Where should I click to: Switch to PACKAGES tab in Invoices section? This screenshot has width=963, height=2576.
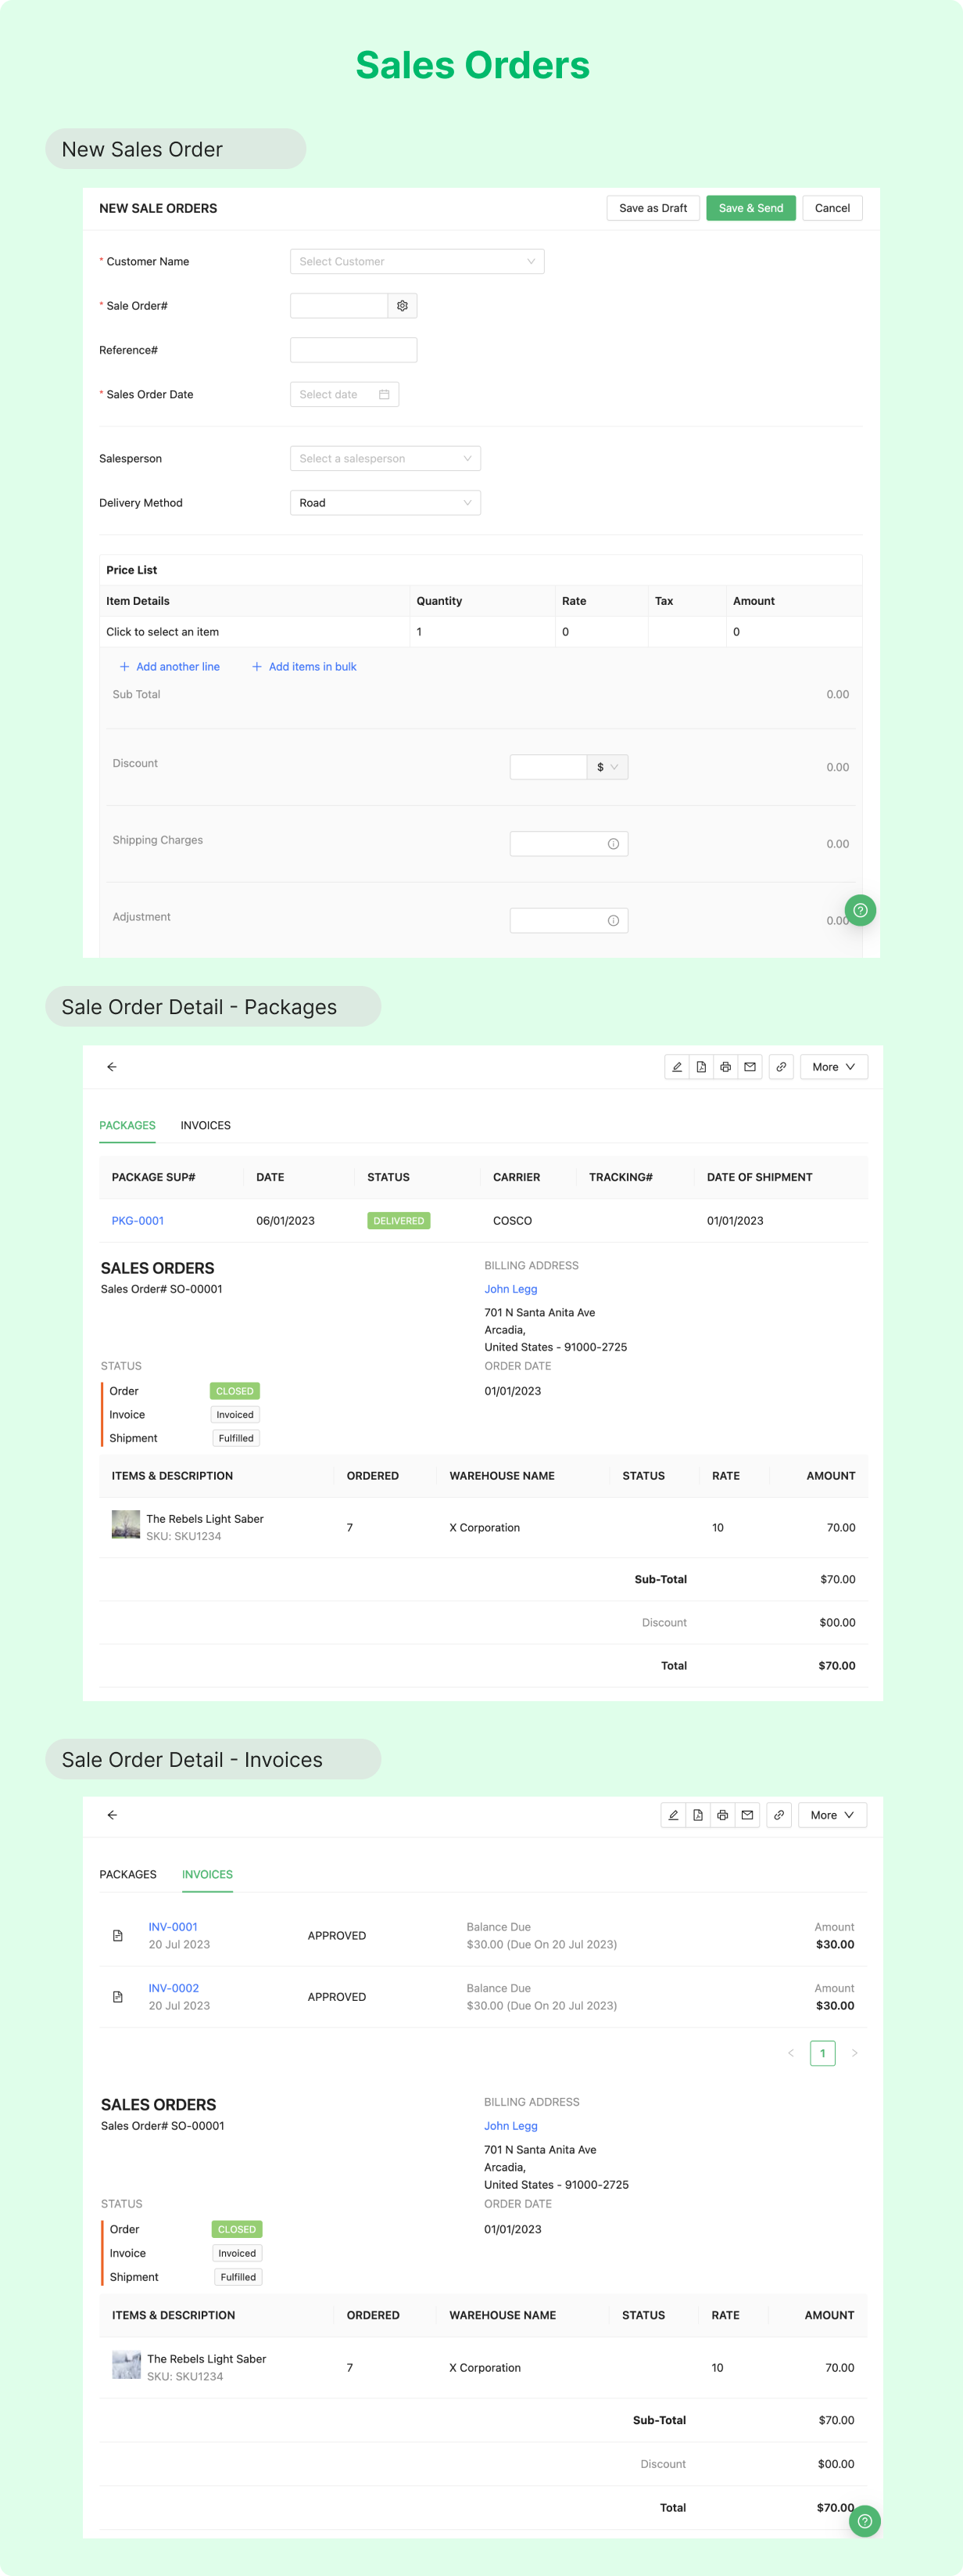(128, 1874)
